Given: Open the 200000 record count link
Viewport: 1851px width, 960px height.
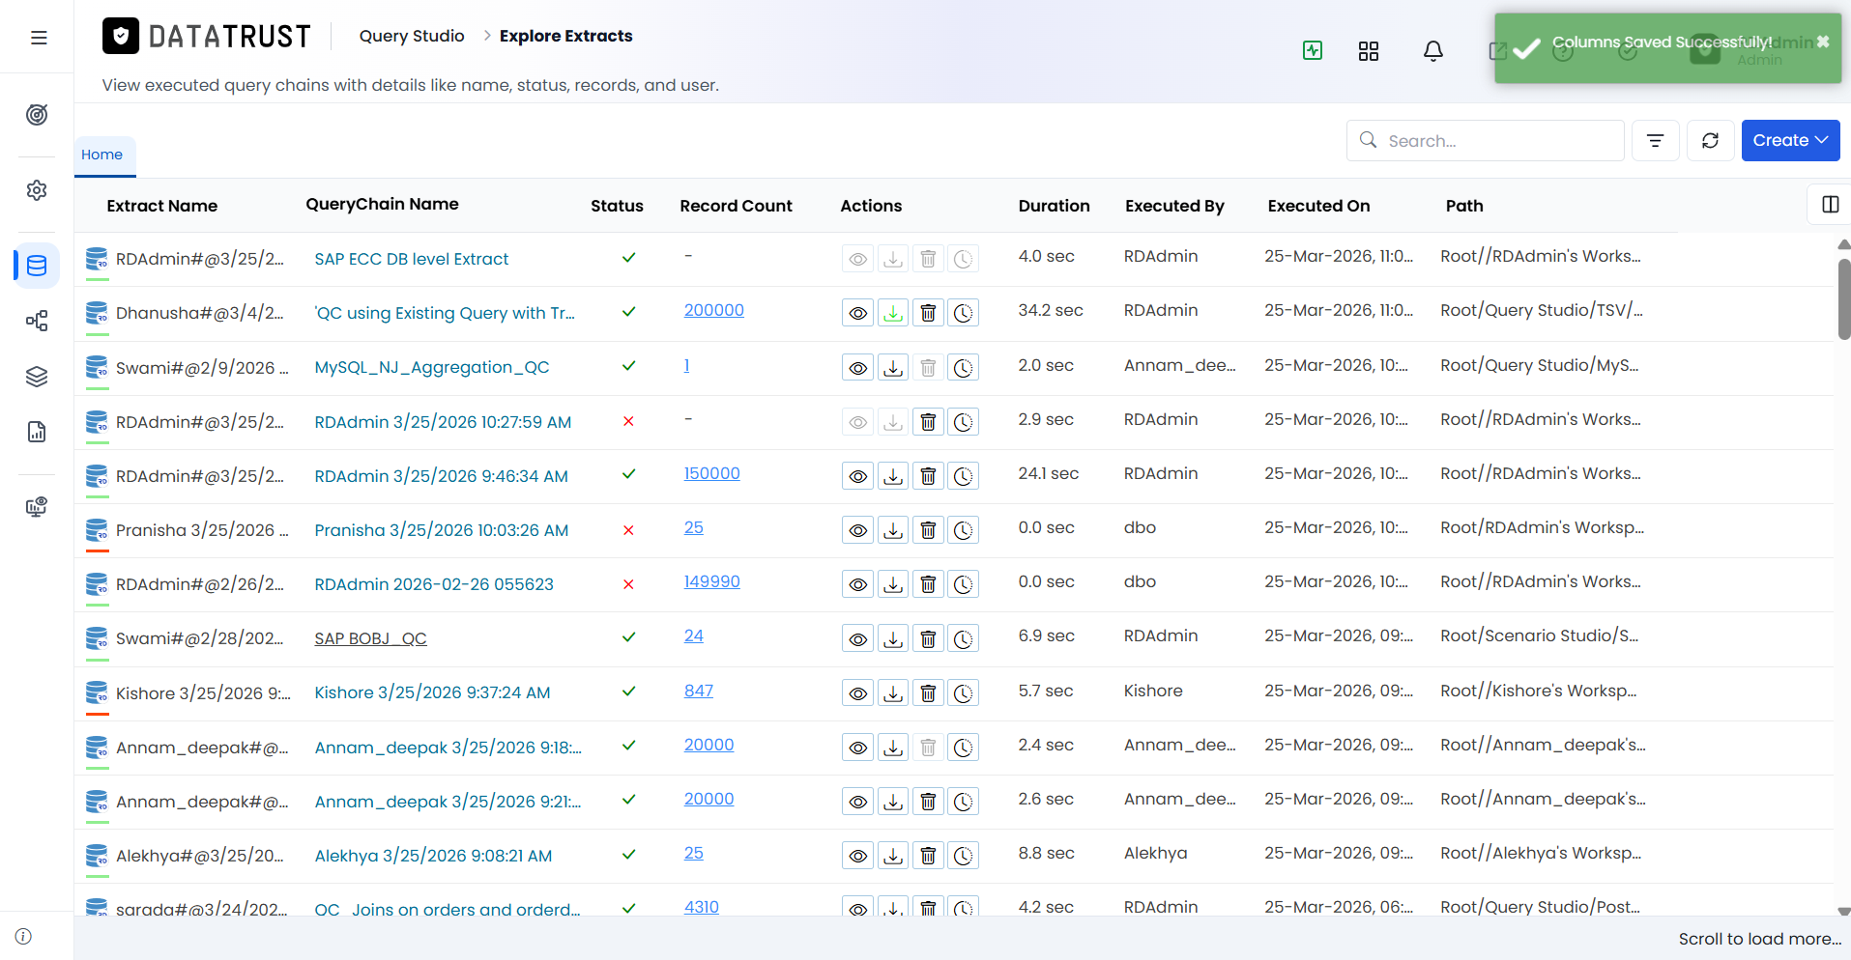Looking at the screenshot, I should [713, 310].
